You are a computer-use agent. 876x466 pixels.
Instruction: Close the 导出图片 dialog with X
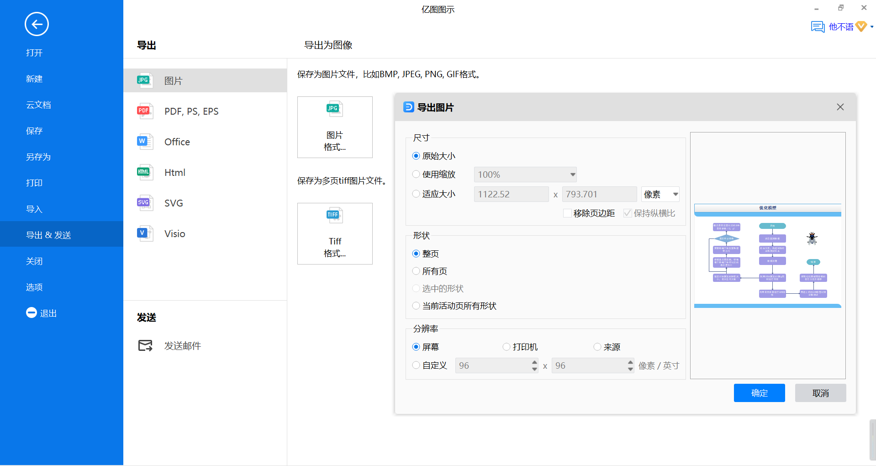click(840, 107)
